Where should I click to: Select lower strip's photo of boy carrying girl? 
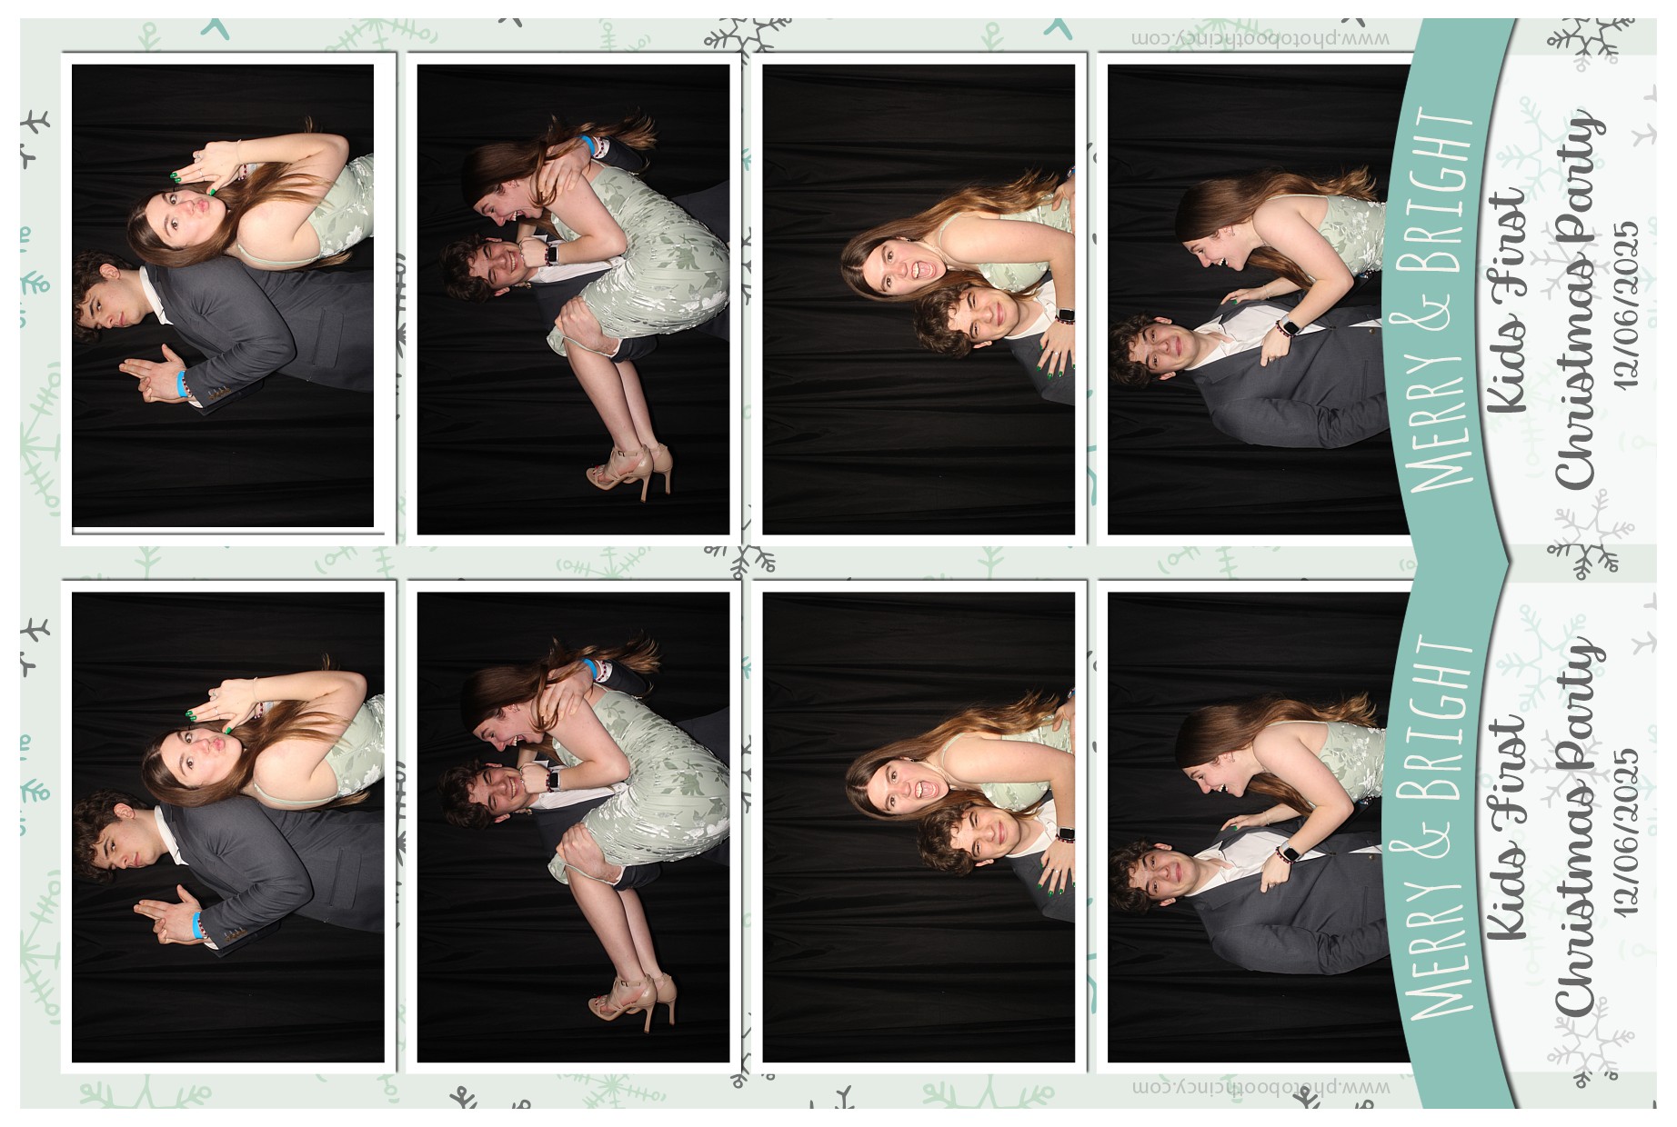pyautogui.click(x=573, y=827)
